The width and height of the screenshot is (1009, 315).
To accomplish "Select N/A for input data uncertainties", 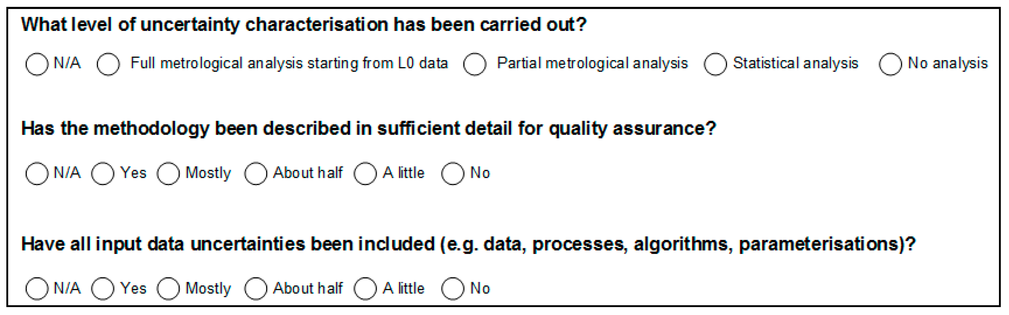I will (36, 289).
